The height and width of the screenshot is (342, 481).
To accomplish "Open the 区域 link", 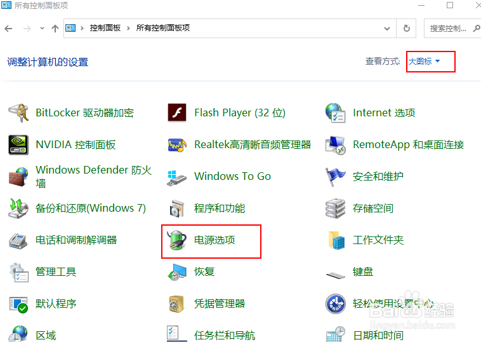I will click(x=46, y=336).
